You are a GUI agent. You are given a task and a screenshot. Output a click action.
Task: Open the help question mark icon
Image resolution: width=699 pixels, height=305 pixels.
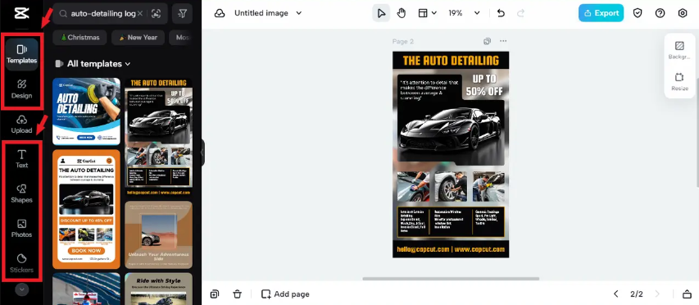click(660, 13)
